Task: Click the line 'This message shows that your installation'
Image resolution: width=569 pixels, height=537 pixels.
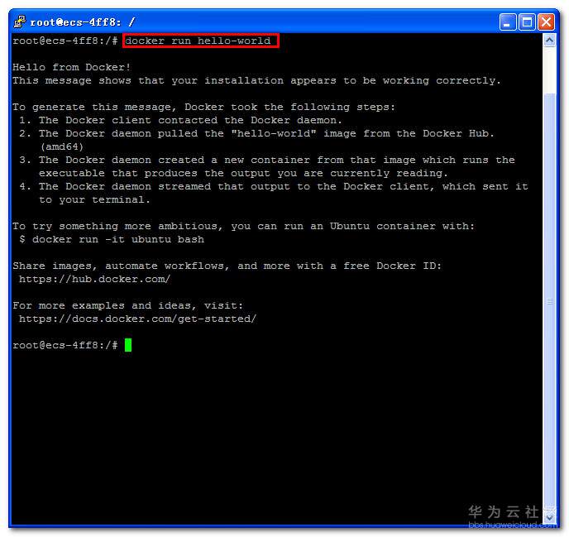Action: [x=256, y=80]
